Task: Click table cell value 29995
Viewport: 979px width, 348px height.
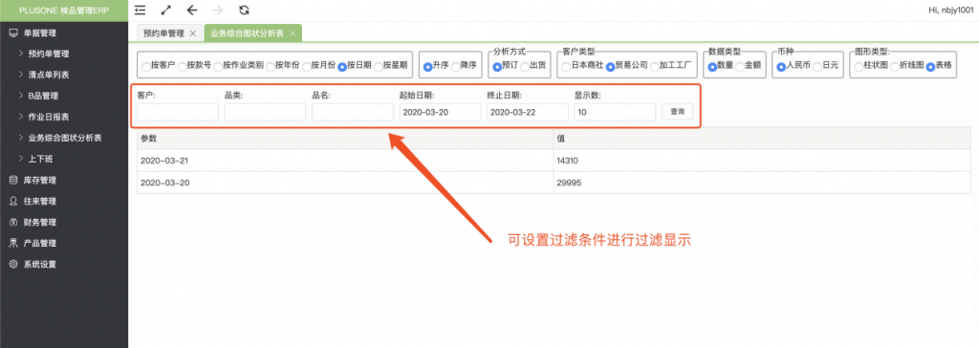Action: pos(762,183)
